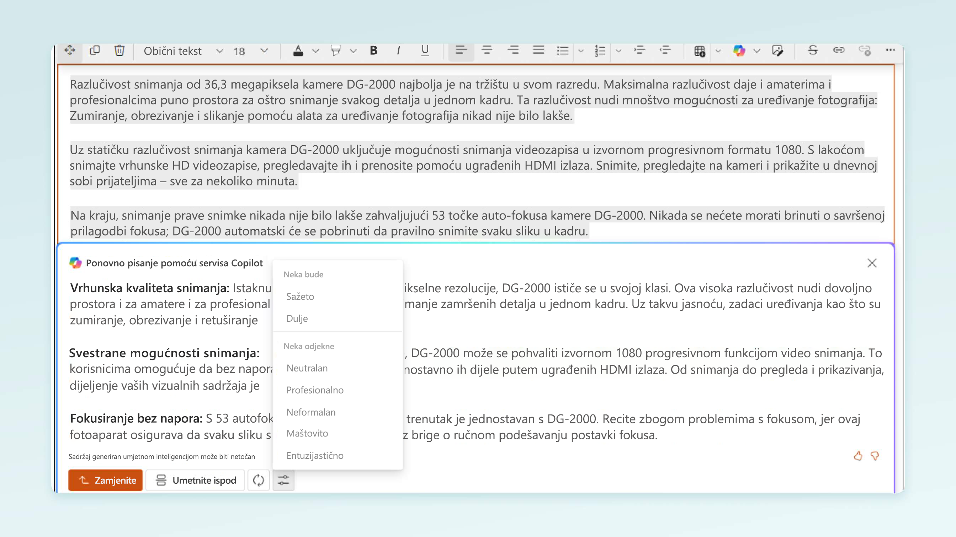
Task: Close the Copilot rewrite panel
Action: click(872, 263)
